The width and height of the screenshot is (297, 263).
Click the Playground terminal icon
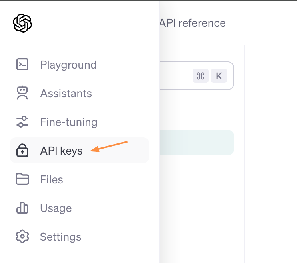pyautogui.click(x=22, y=65)
